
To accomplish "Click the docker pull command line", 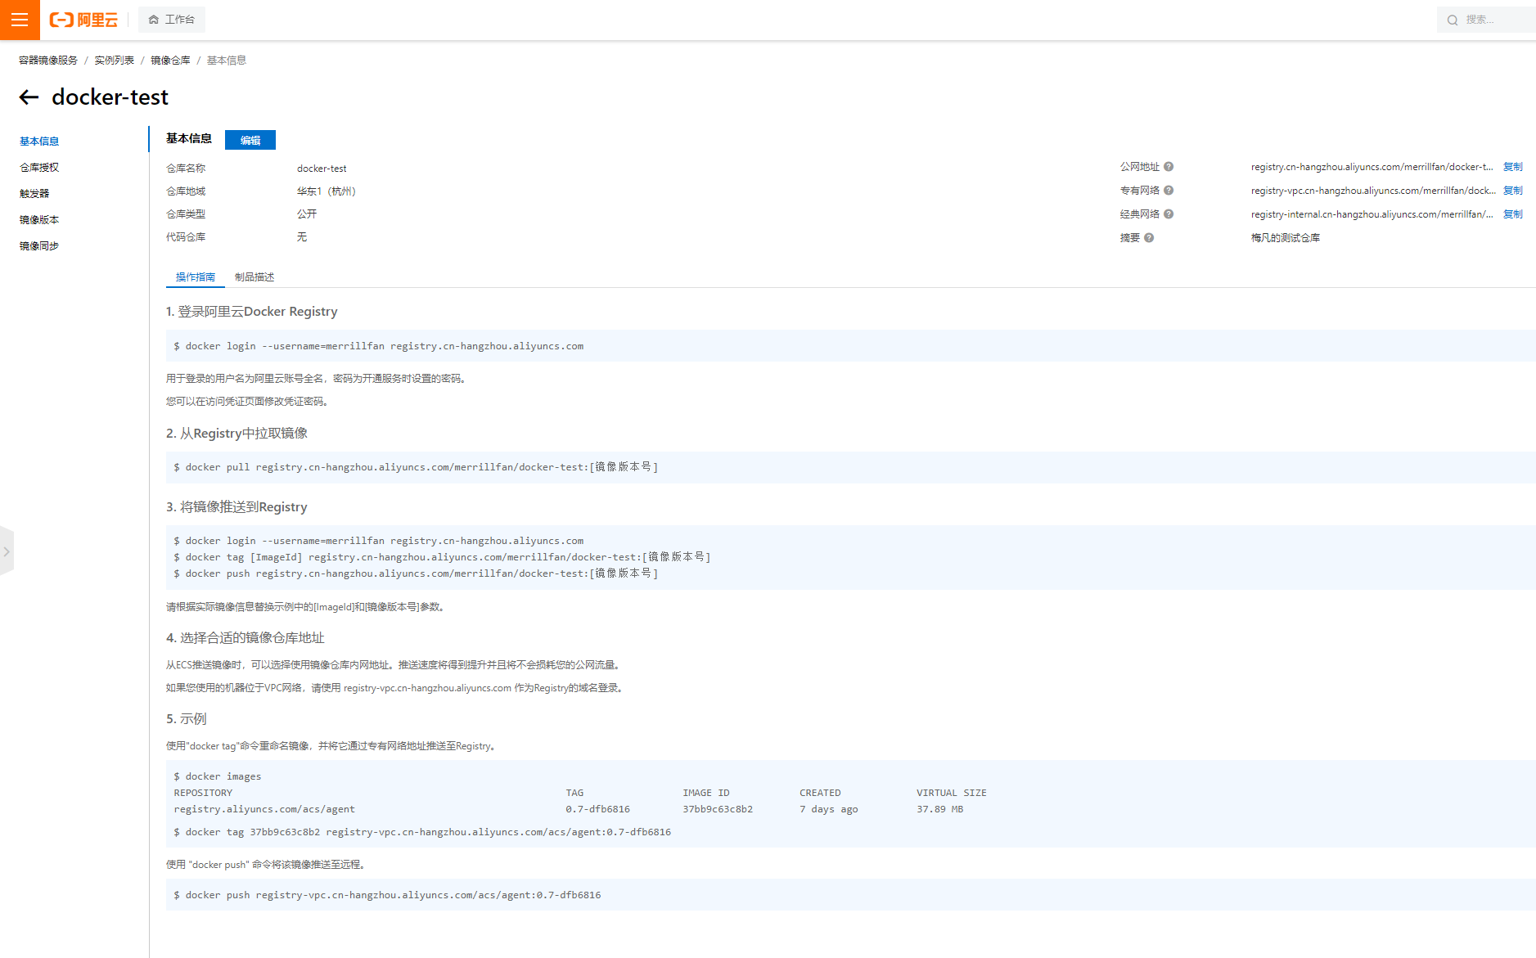I will coord(416,467).
